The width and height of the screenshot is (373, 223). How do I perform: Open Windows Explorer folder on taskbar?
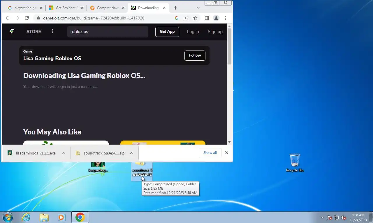pyautogui.click(x=44, y=217)
